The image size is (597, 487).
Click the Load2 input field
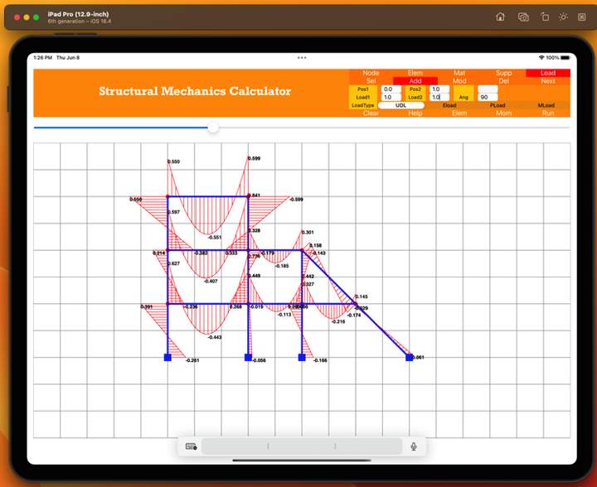pos(439,98)
